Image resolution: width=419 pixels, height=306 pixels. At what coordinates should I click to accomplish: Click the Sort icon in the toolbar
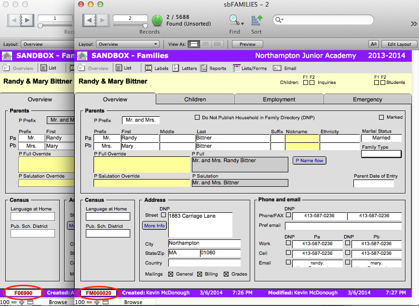[x=257, y=20]
